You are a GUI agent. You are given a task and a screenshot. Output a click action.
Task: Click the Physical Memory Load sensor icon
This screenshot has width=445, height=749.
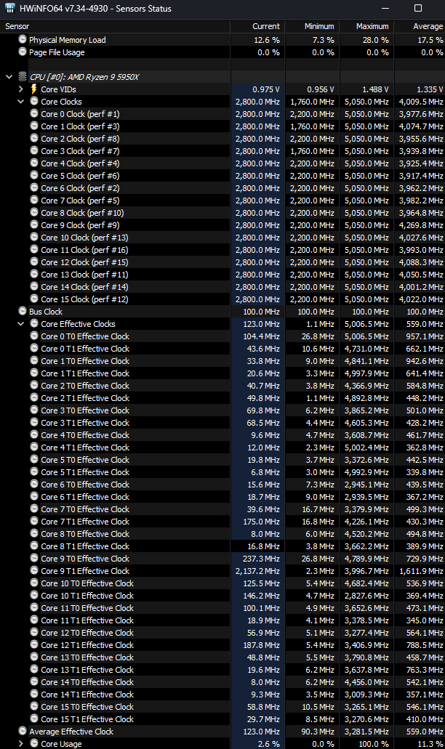pos(23,39)
